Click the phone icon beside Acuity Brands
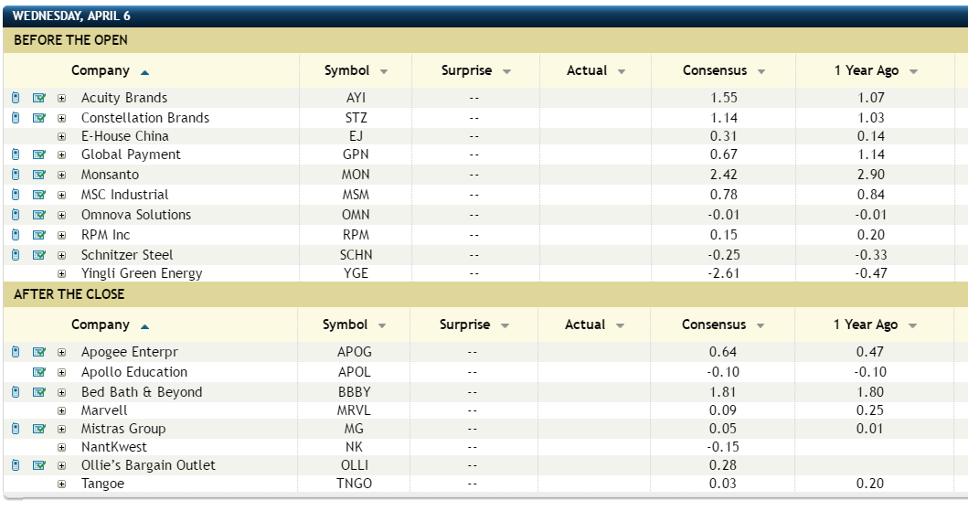The height and width of the screenshot is (511, 968). click(x=16, y=98)
